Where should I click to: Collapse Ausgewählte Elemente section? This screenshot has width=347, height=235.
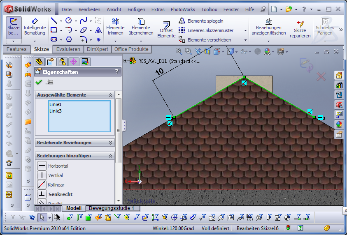coord(110,95)
